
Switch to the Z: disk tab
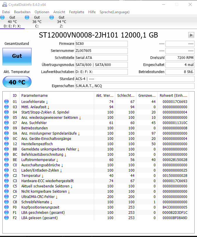tap(62, 22)
